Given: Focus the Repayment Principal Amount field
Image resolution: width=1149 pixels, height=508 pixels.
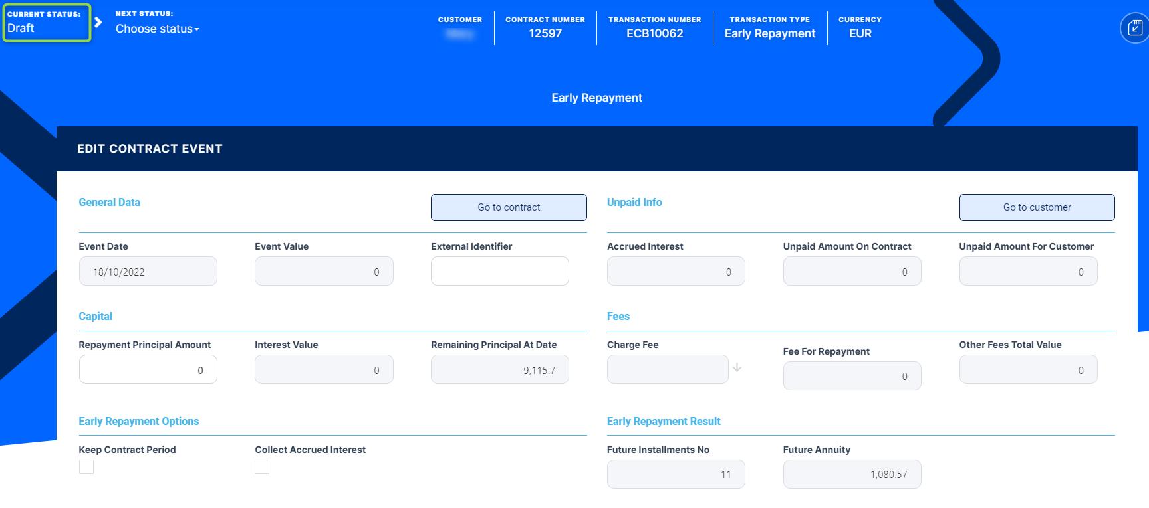Looking at the screenshot, I should 148,369.
